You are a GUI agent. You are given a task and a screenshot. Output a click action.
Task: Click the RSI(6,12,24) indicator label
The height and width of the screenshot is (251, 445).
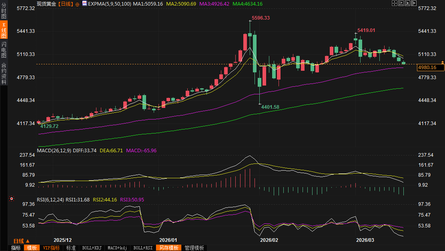point(50,200)
